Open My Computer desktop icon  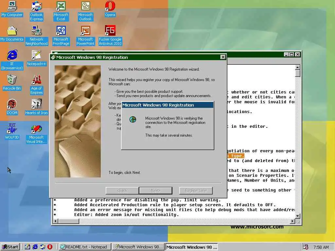12,9
